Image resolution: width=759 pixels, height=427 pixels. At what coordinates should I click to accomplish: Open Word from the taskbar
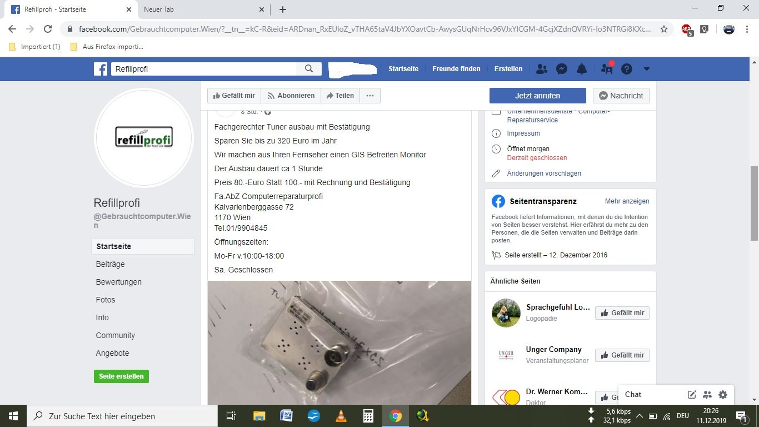coord(286,416)
